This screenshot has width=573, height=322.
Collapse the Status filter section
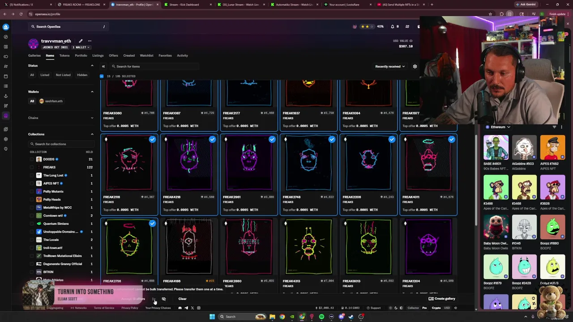click(x=92, y=66)
